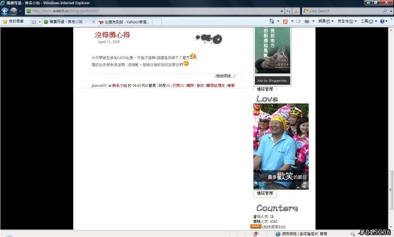Click 連結管理 button above Counters section
This screenshot has height=237, width=394.
[265, 193]
